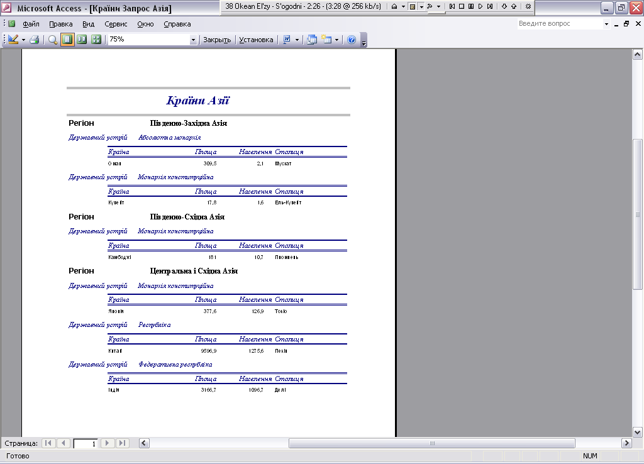
Task: Click the Установка page setup button
Action: 256,40
